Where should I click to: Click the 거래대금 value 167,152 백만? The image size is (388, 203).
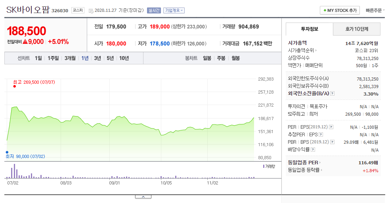(257, 44)
